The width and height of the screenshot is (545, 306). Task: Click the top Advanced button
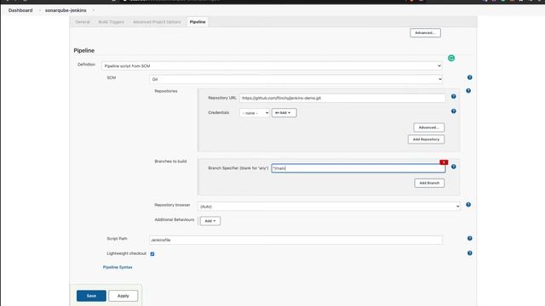(425, 33)
